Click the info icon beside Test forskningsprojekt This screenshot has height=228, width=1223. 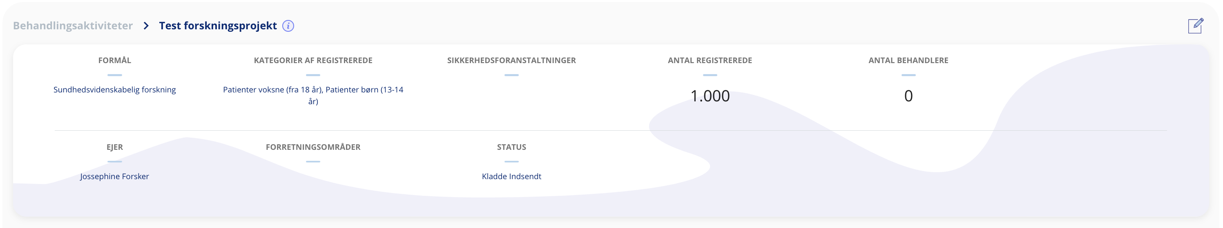click(288, 26)
